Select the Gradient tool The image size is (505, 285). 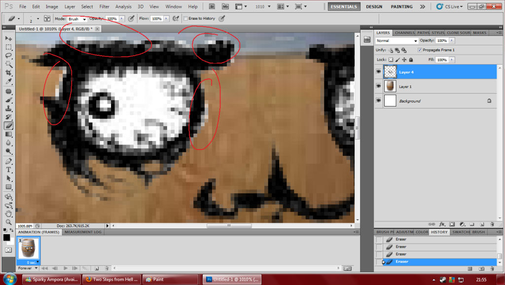coord(8,134)
